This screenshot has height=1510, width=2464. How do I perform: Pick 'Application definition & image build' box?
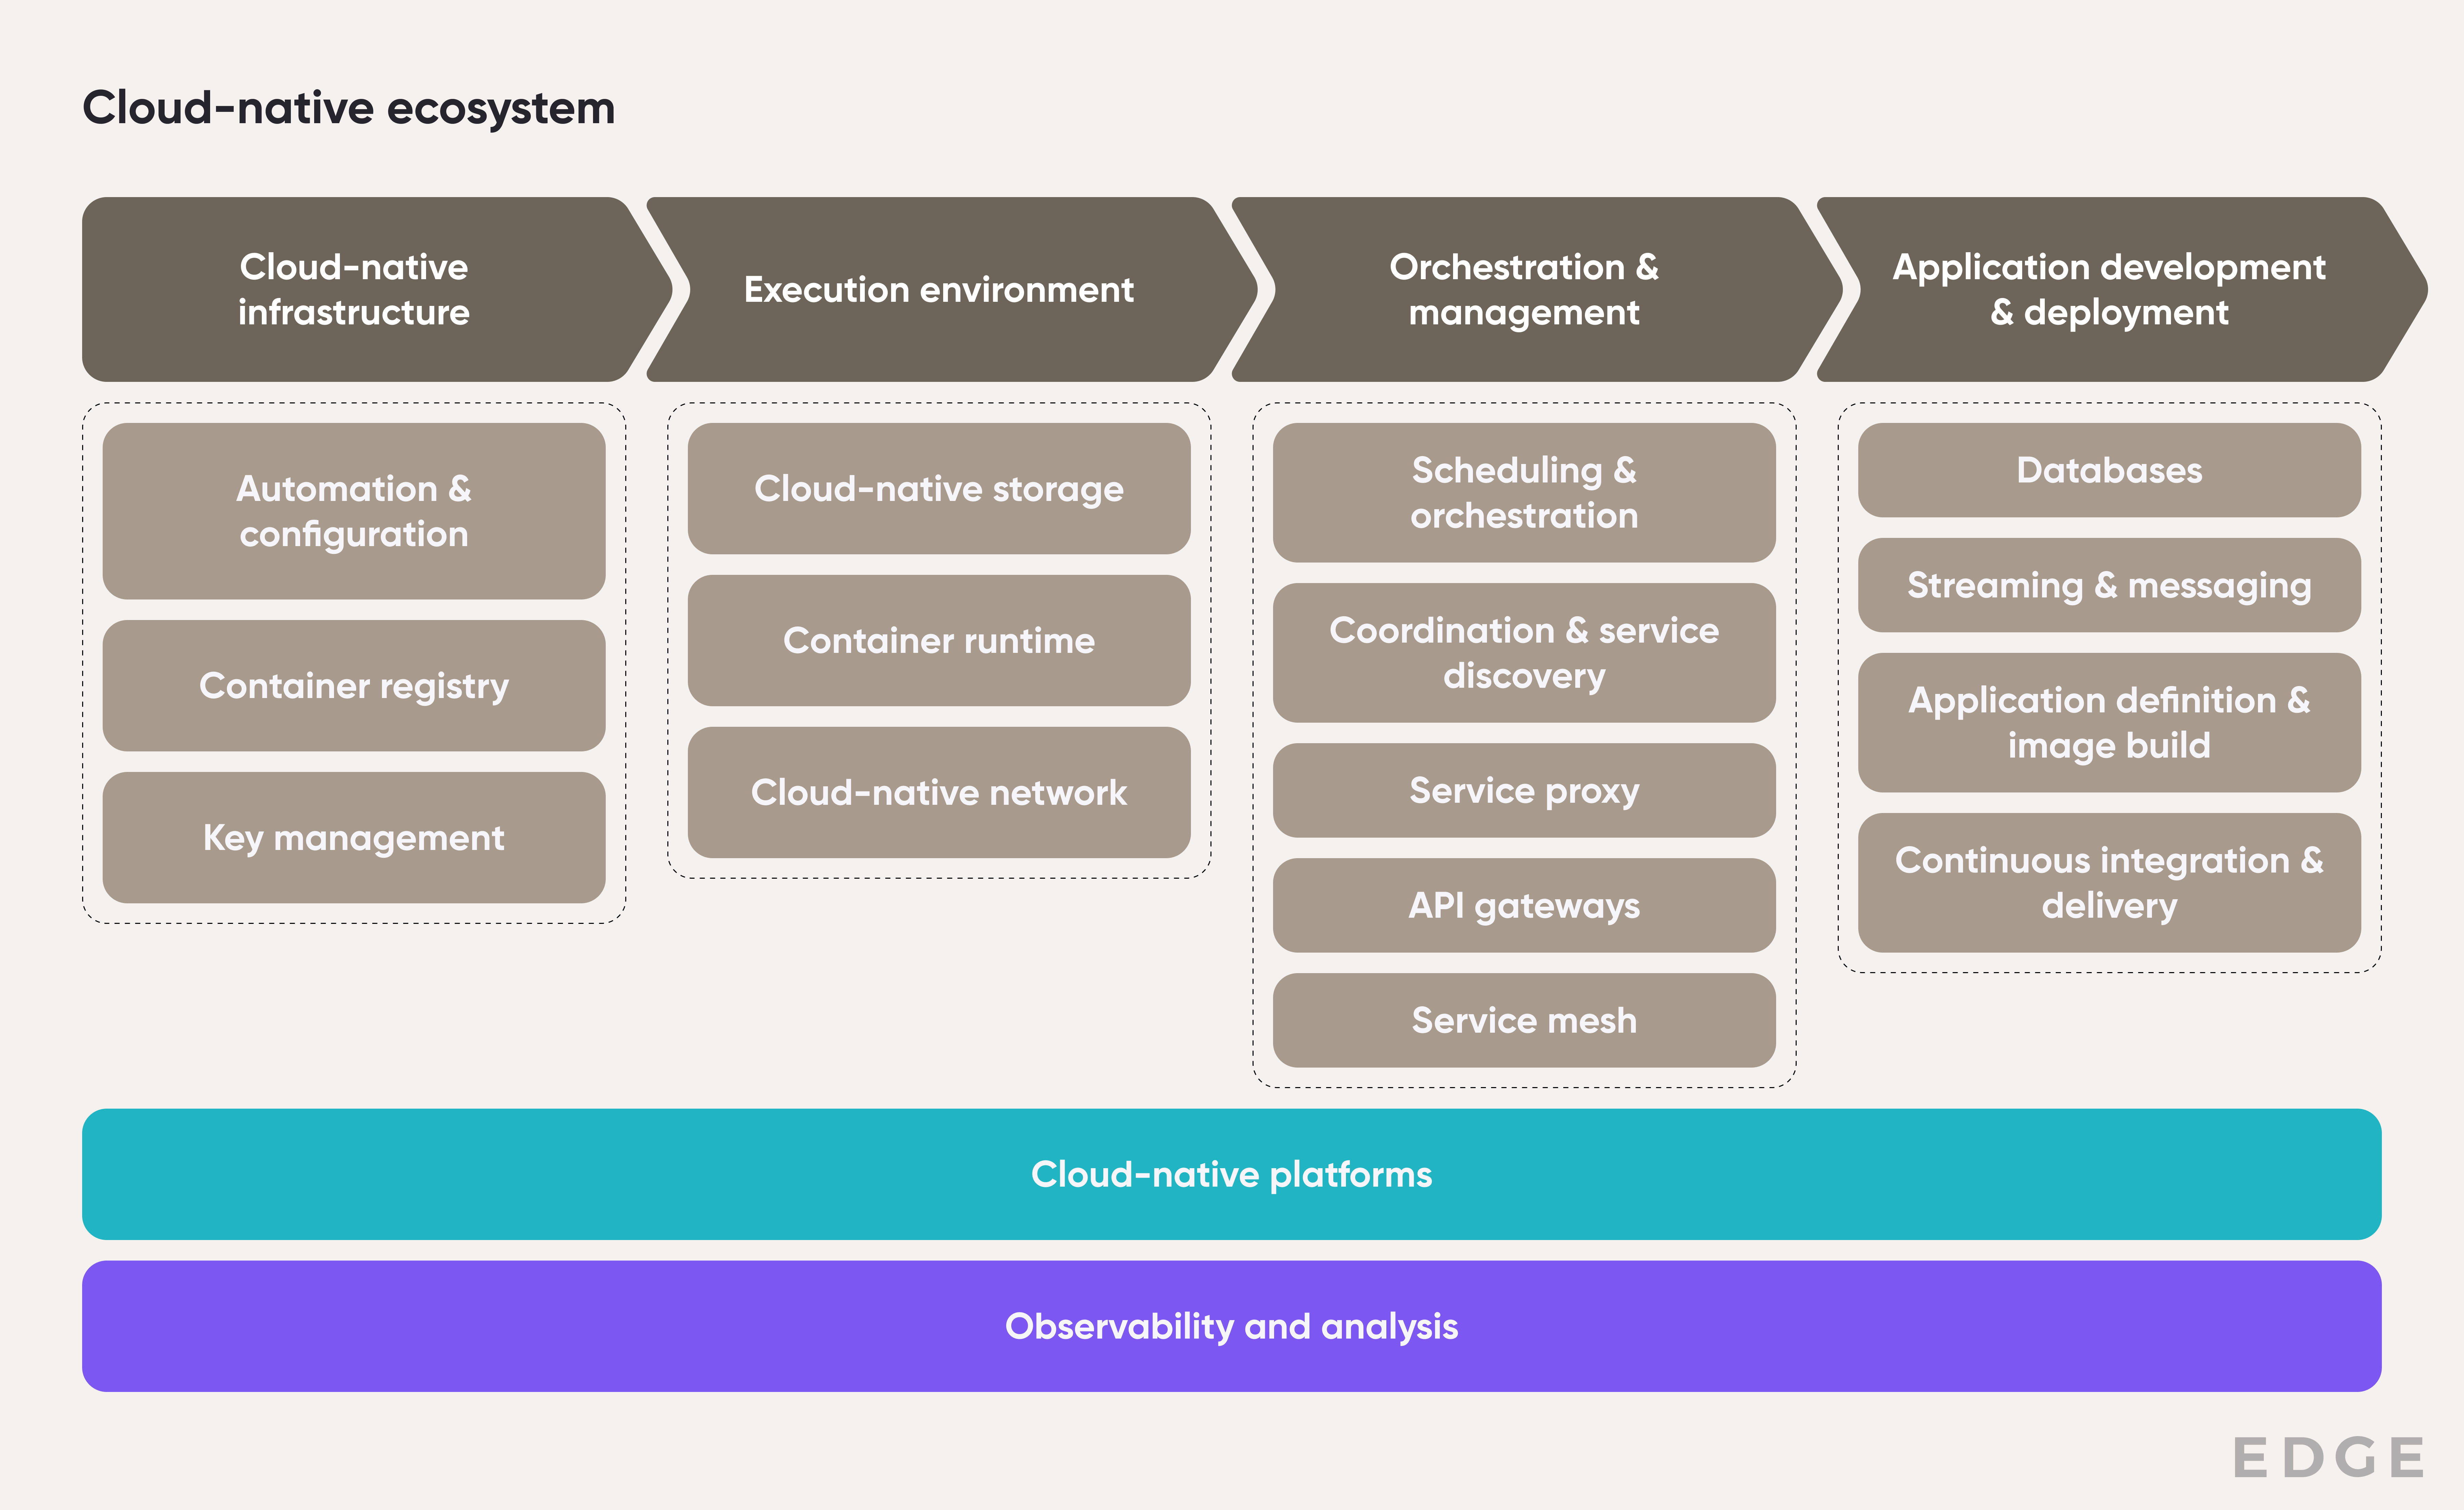pyautogui.click(x=2109, y=723)
